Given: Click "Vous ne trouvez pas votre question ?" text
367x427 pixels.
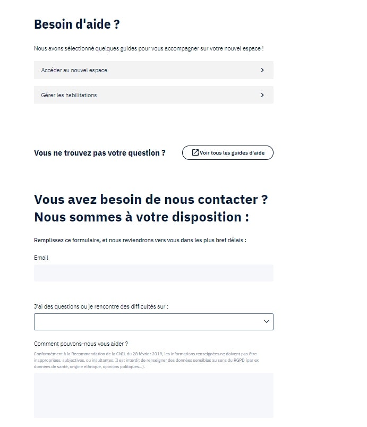Looking at the screenshot, I should [99, 153].
